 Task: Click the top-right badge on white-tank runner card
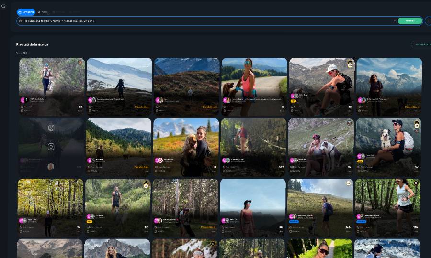416,183
